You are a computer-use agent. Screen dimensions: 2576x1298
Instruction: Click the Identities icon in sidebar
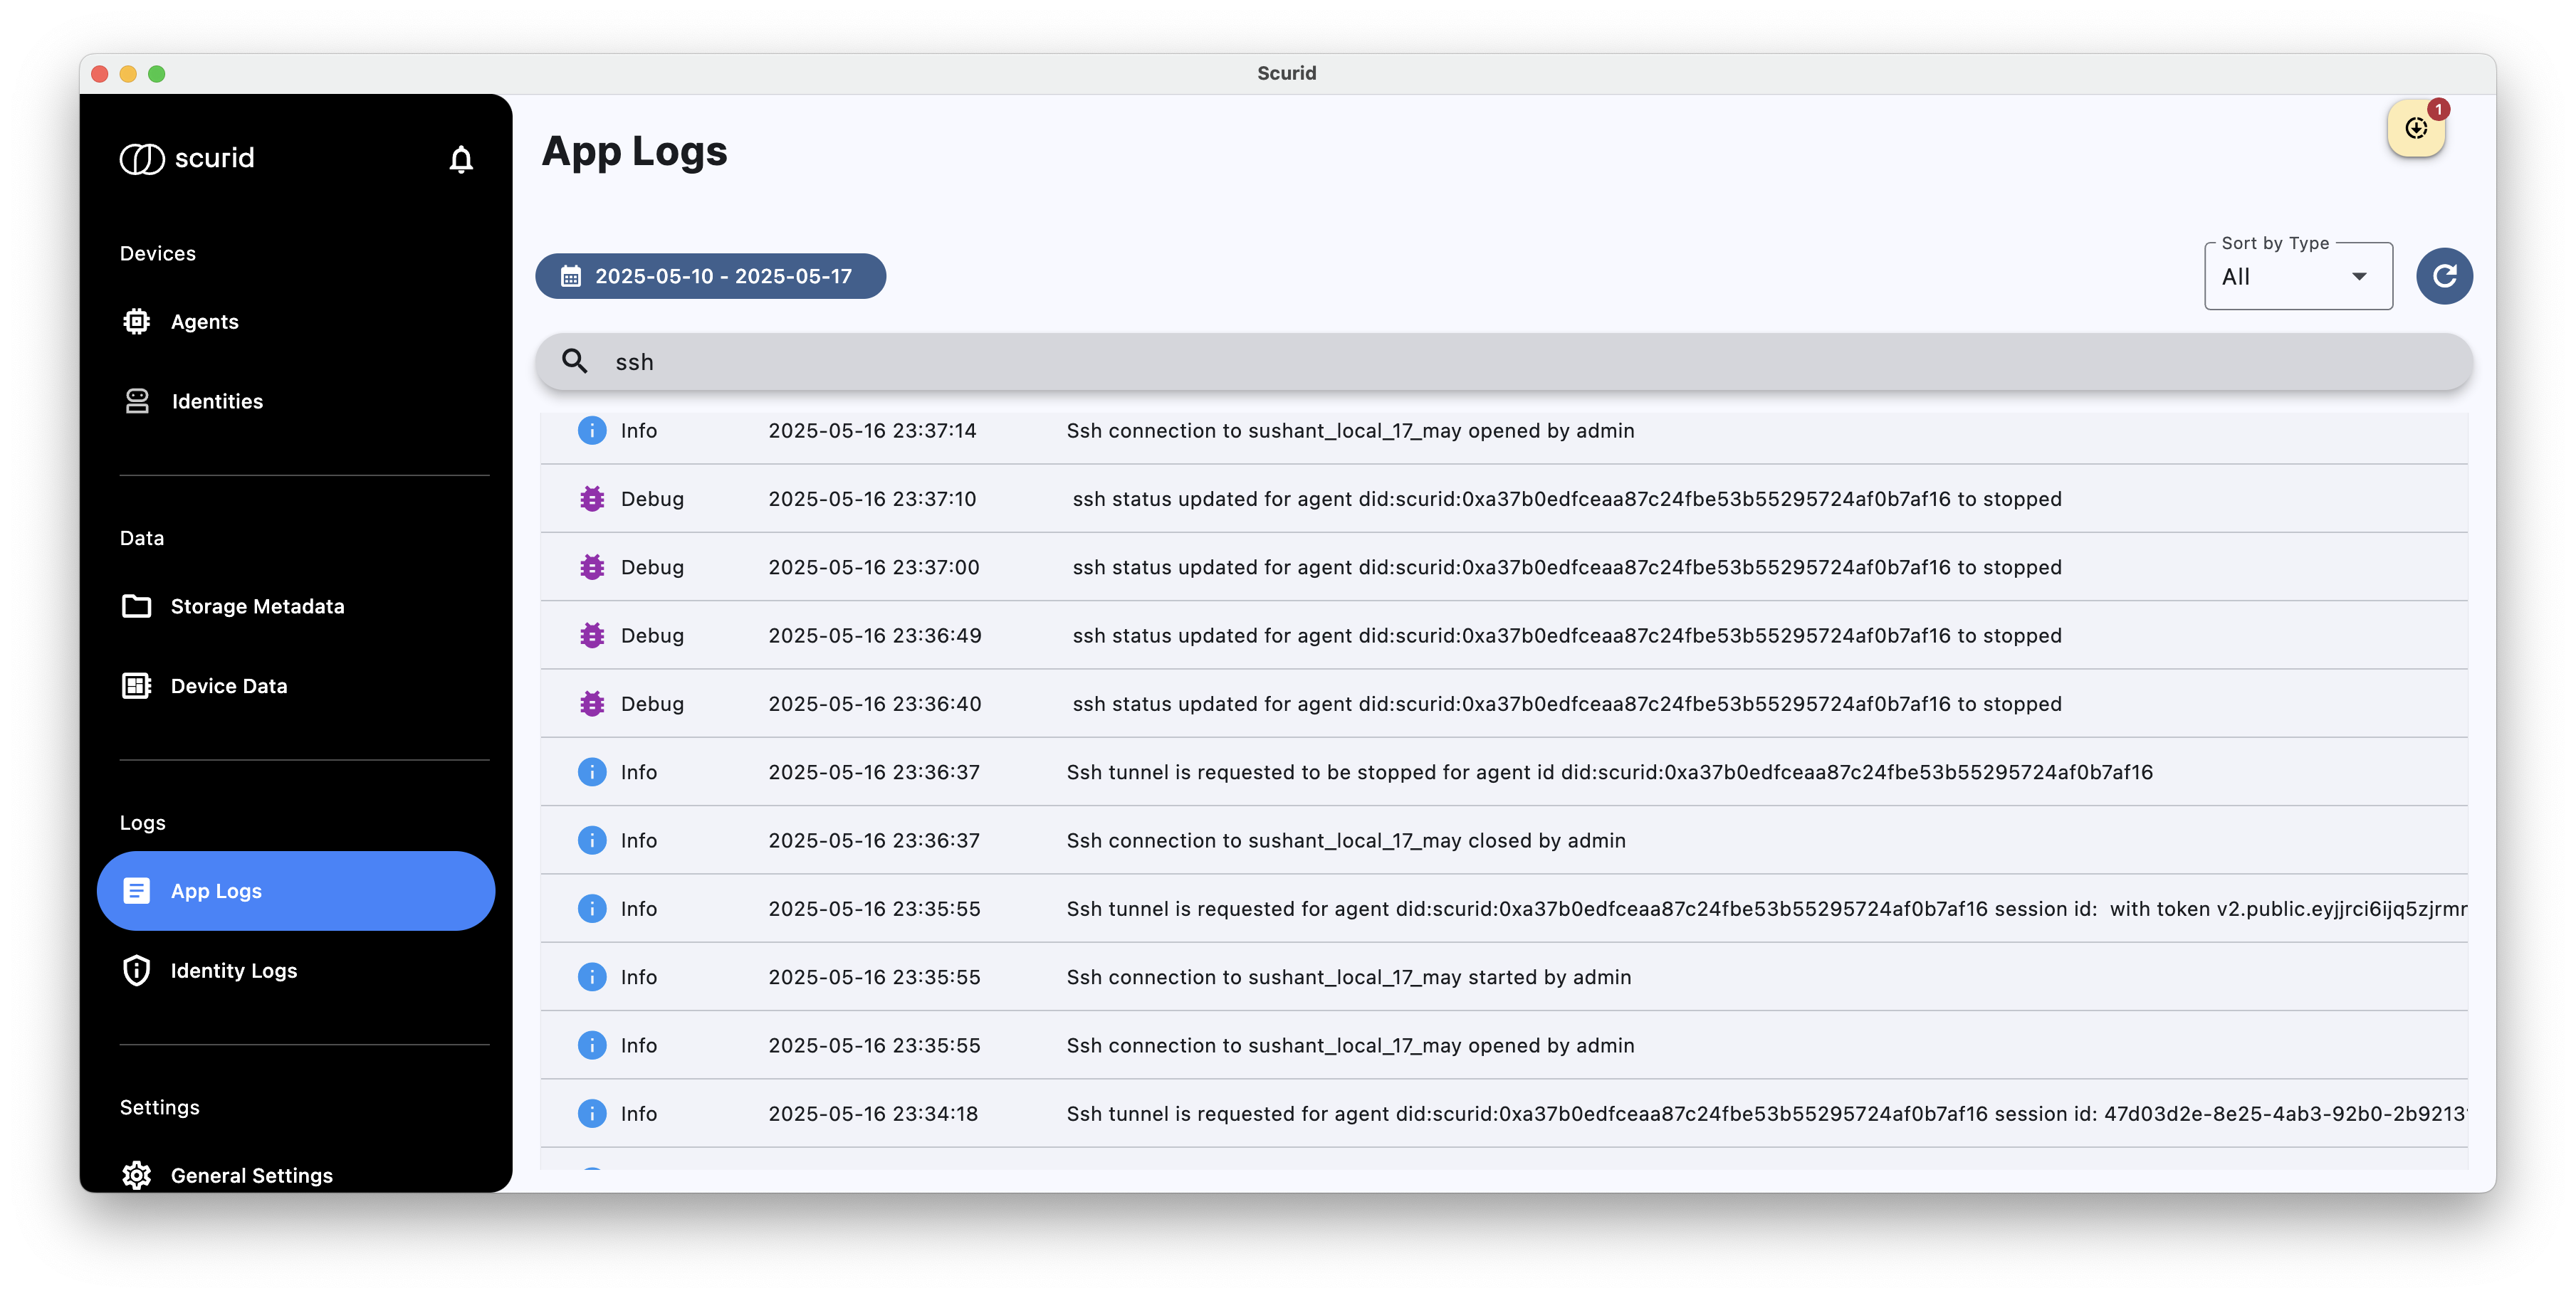137,401
